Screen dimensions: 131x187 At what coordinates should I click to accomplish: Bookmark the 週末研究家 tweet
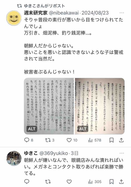111,140
